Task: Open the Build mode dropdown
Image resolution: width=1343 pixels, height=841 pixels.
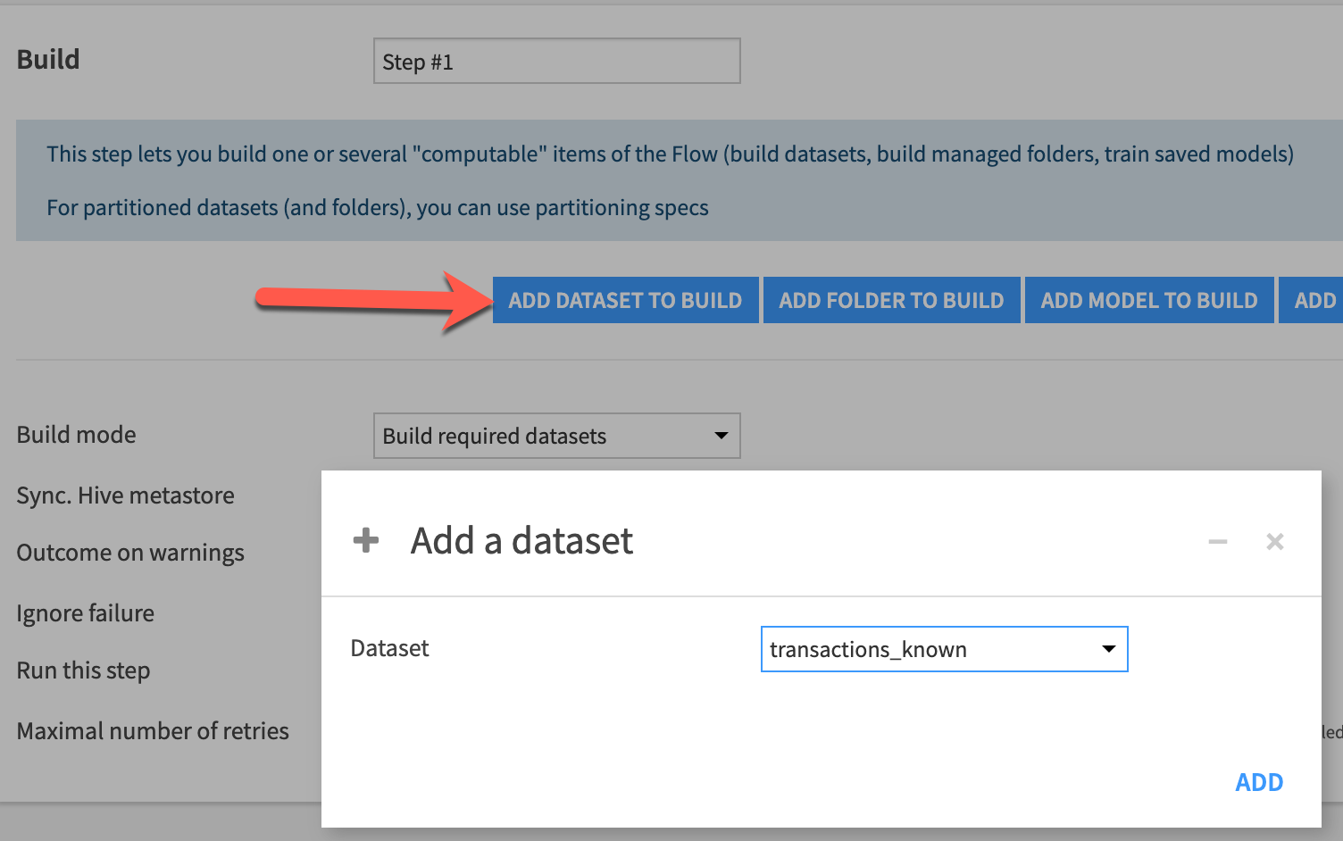Action: click(x=556, y=436)
